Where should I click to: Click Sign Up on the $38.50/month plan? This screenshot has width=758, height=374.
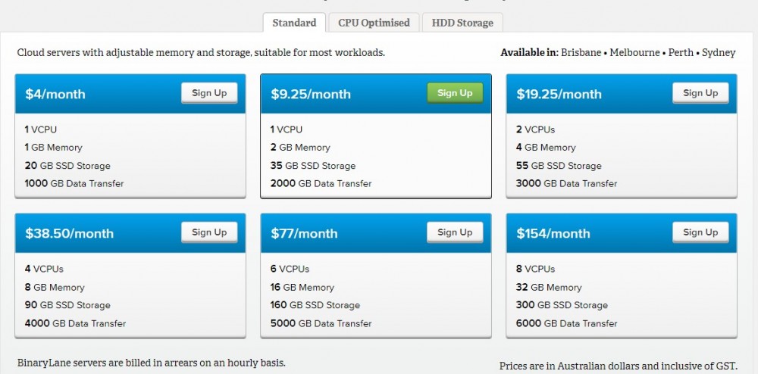tap(209, 232)
